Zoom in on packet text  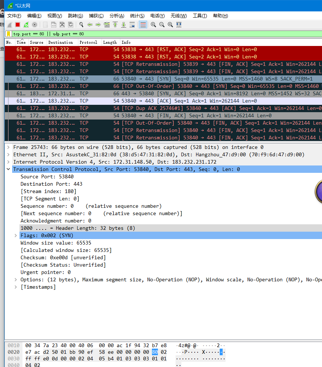pos(153,25)
